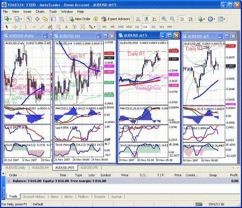Click the New Order button
The width and height of the screenshot is (242, 208).
coord(80,19)
